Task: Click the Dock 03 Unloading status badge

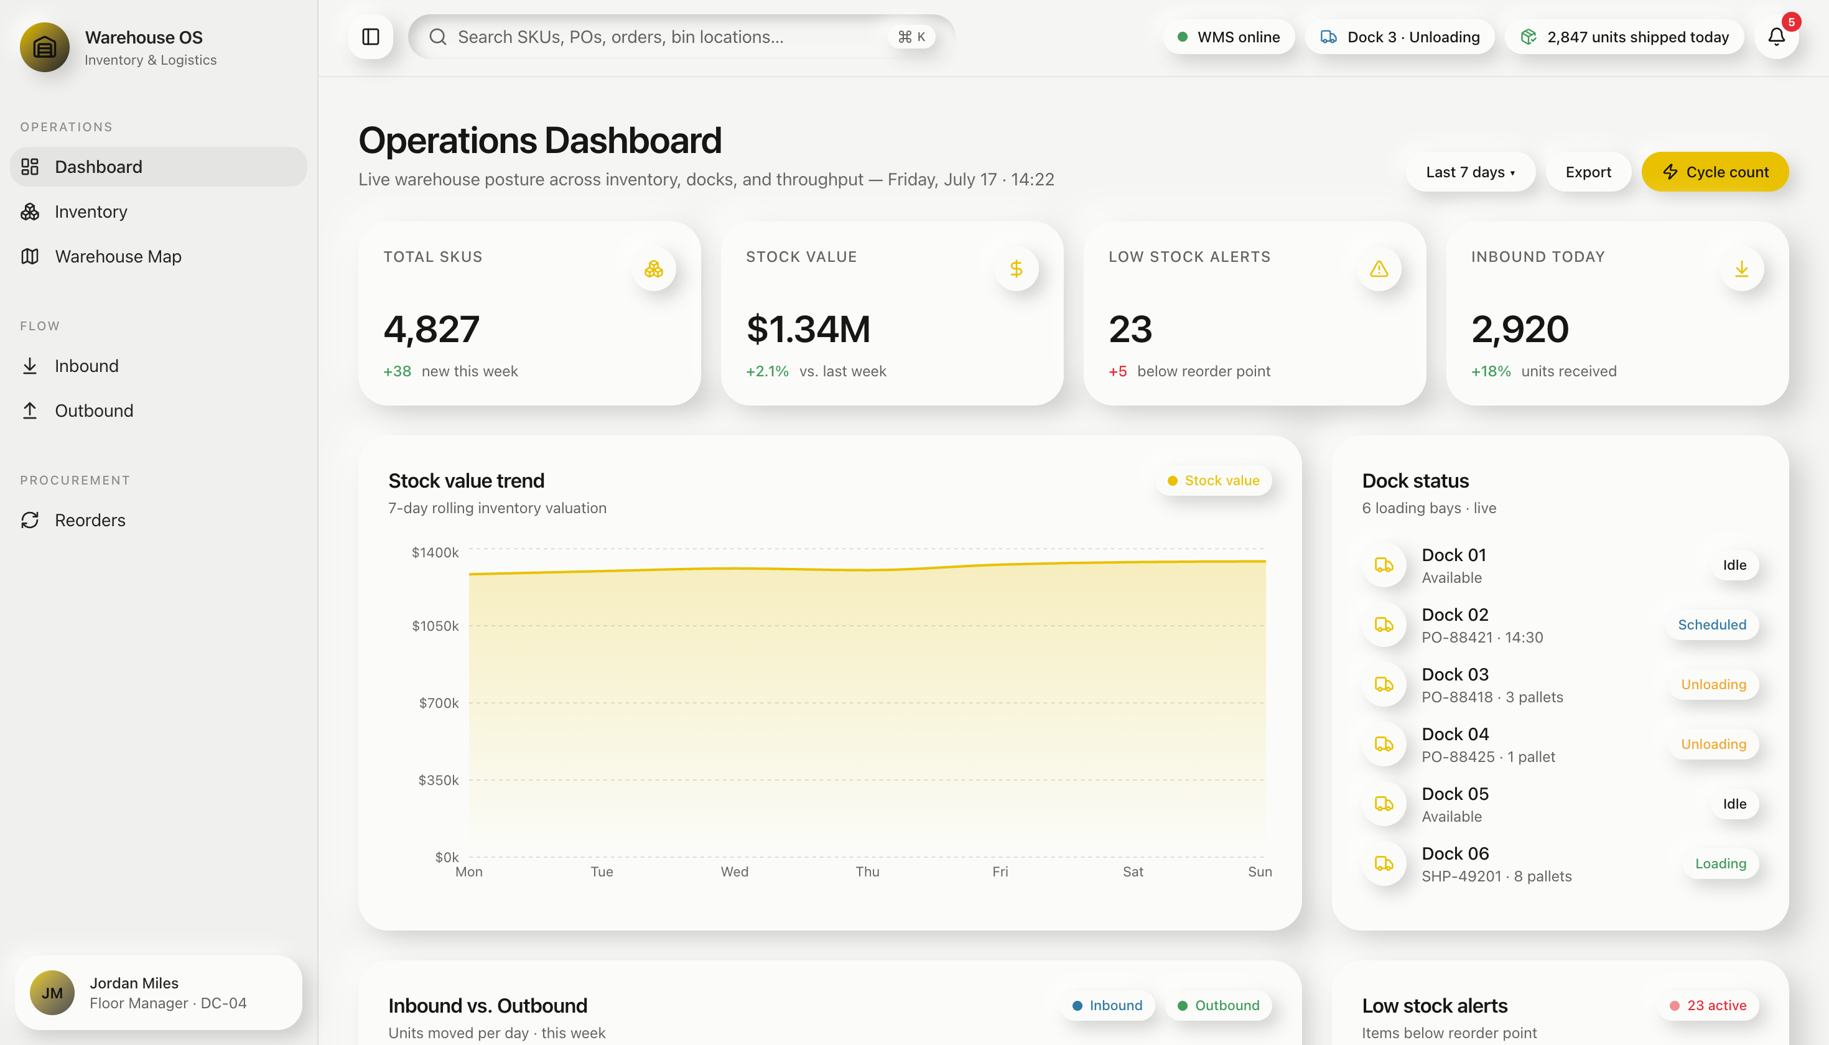Action: click(x=1713, y=685)
